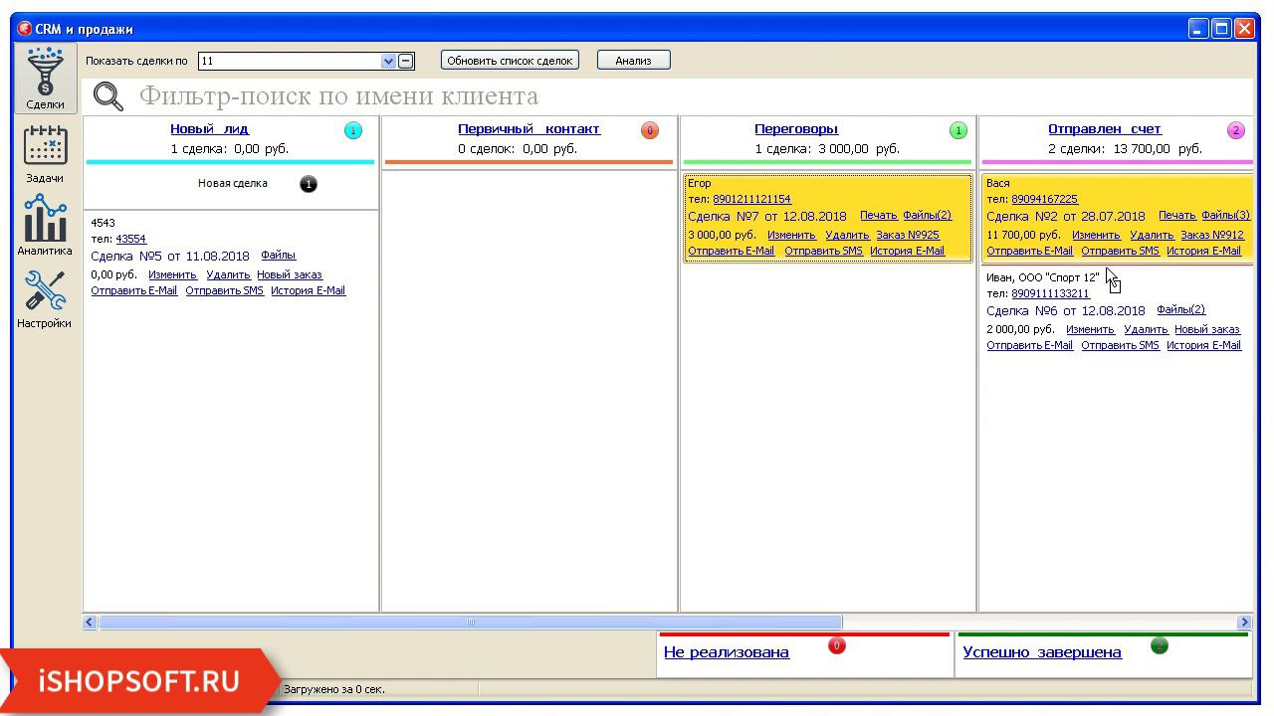Click the scrollbar left arrow

[90, 623]
